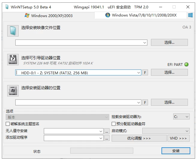The height and width of the screenshot is (159, 196).
Task: Click the bootable drive floppy icon
Action: click(x=13, y=60)
